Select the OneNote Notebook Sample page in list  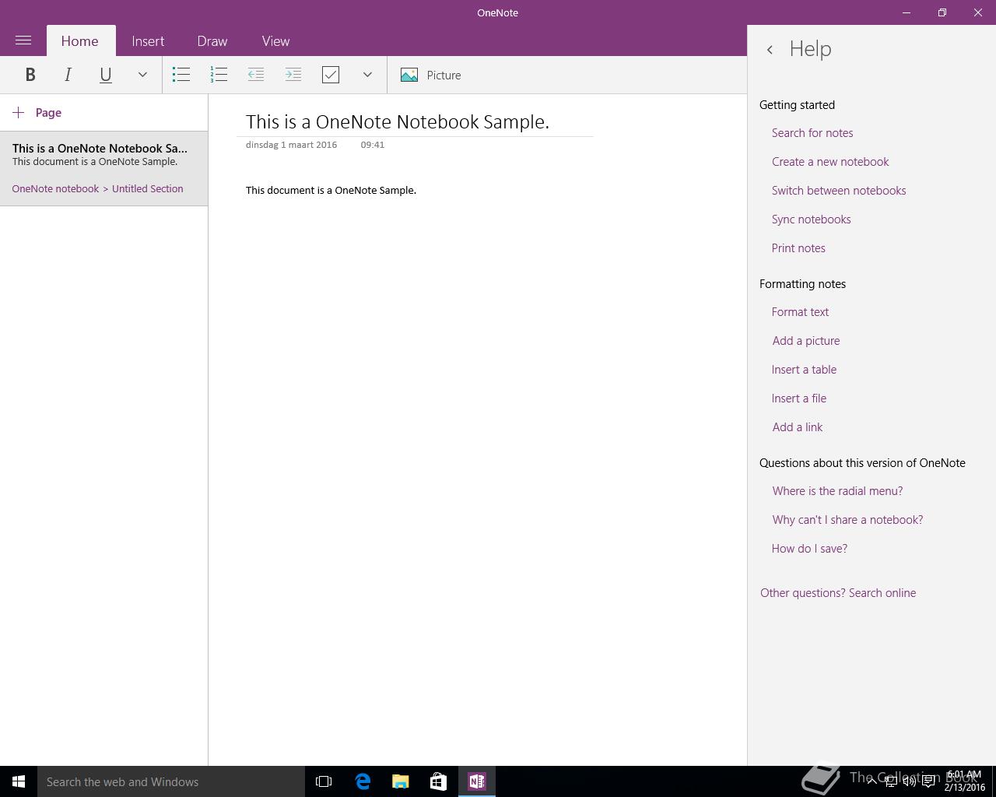103,168
